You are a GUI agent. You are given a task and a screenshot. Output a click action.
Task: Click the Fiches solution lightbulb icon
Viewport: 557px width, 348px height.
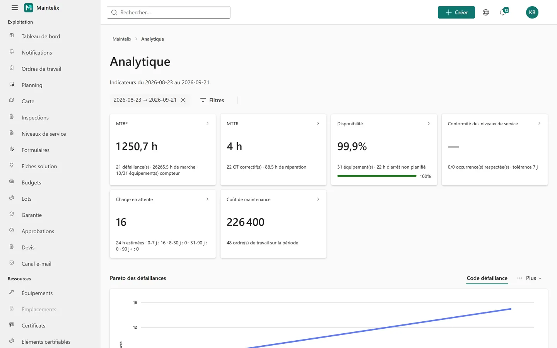pyautogui.click(x=12, y=165)
